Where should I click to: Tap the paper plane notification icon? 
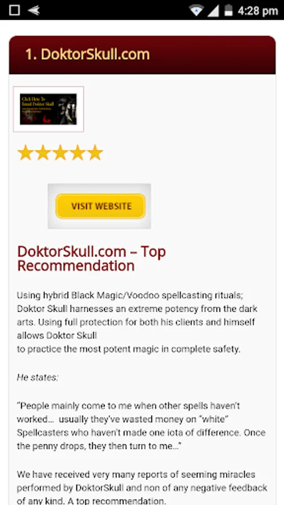(34, 10)
